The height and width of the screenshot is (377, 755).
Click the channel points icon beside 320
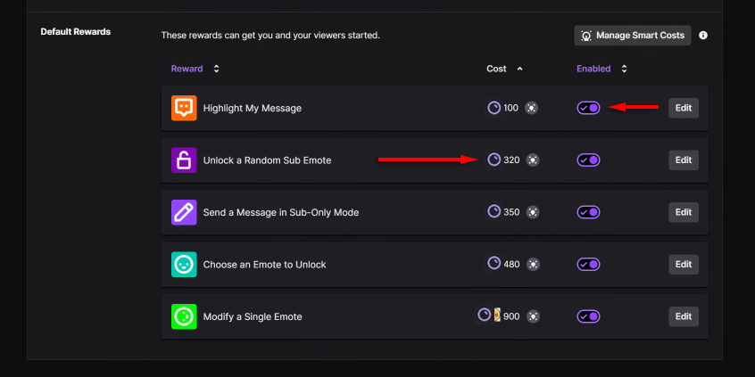[x=494, y=160]
